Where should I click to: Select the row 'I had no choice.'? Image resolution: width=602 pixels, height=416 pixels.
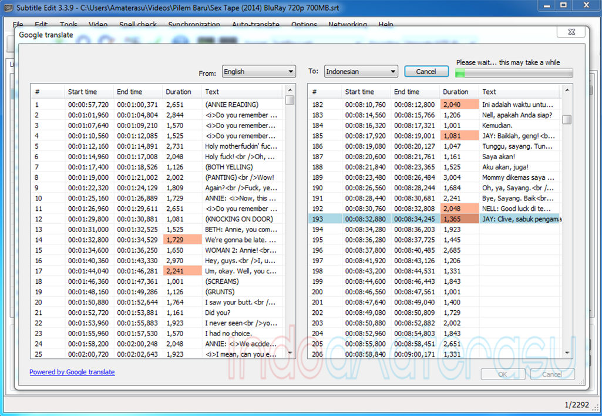(x=158, y=333)
